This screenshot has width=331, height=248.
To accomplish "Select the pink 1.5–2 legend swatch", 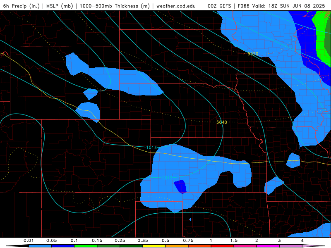I will 245,246.
